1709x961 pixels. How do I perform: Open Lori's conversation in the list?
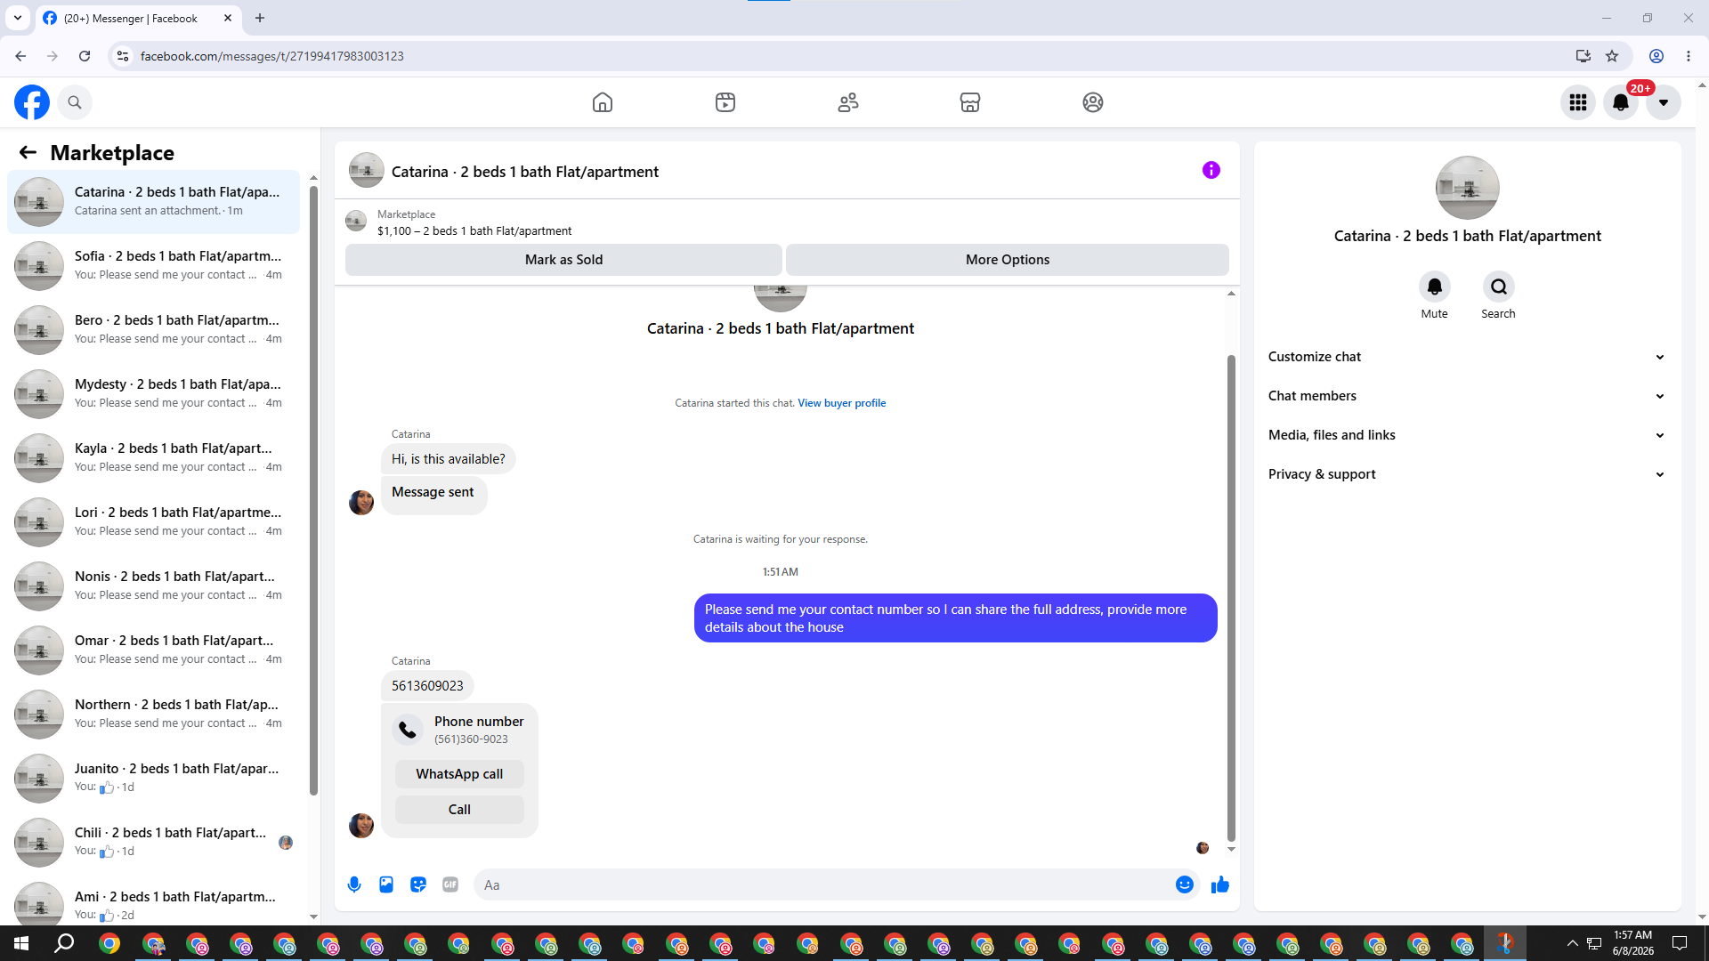click(x=153, y=521)
